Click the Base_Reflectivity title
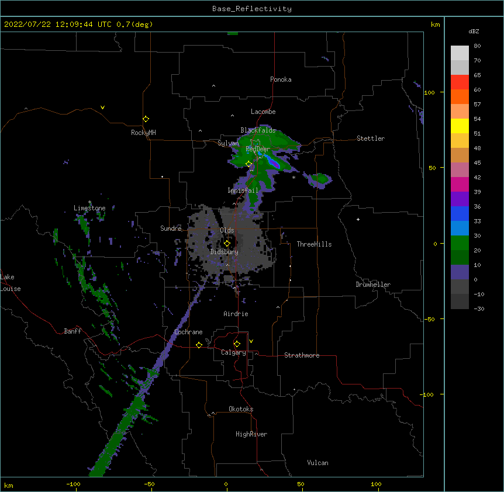Viewport: 504px width, 492px height. 252,9
